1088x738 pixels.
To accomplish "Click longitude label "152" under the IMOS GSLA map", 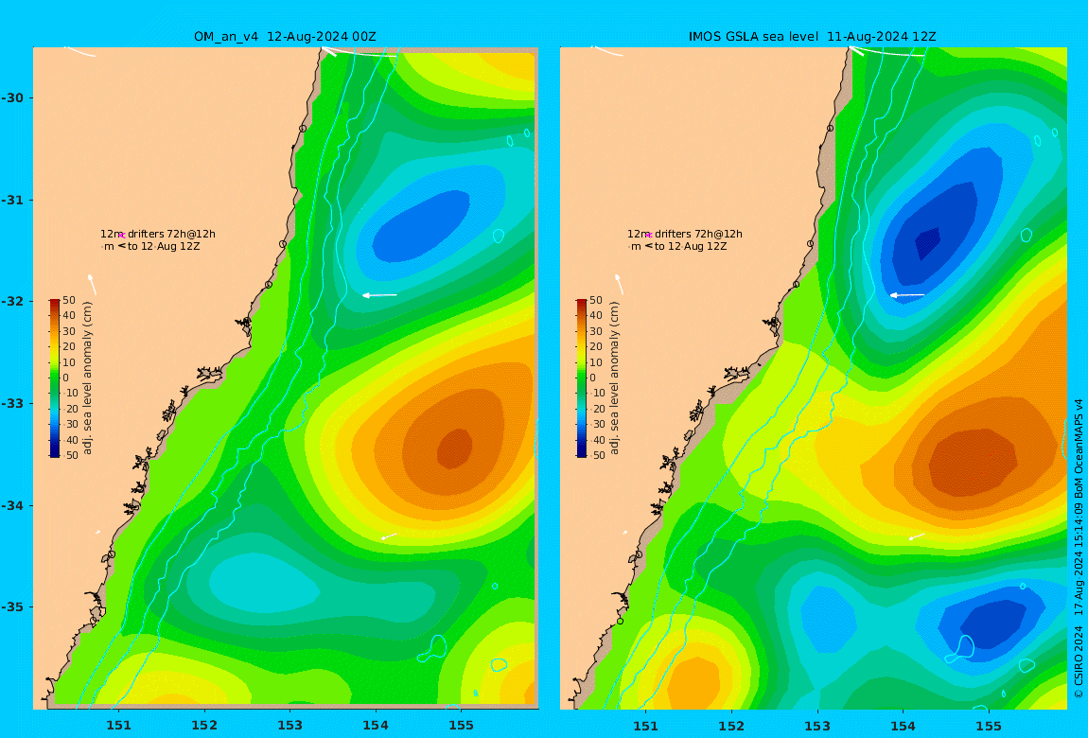I will point(731,726).
